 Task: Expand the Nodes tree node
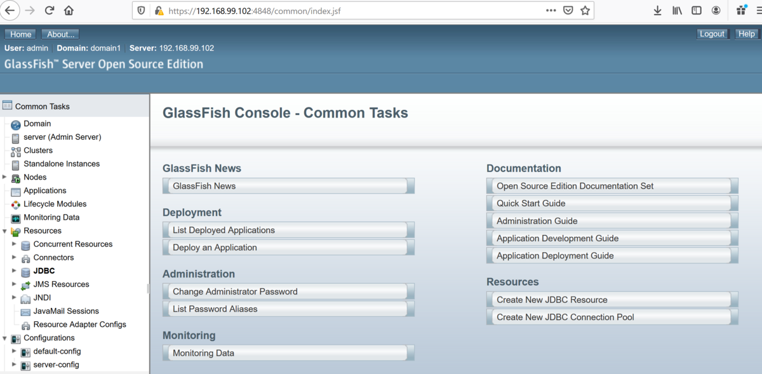(x=5, y=177)
